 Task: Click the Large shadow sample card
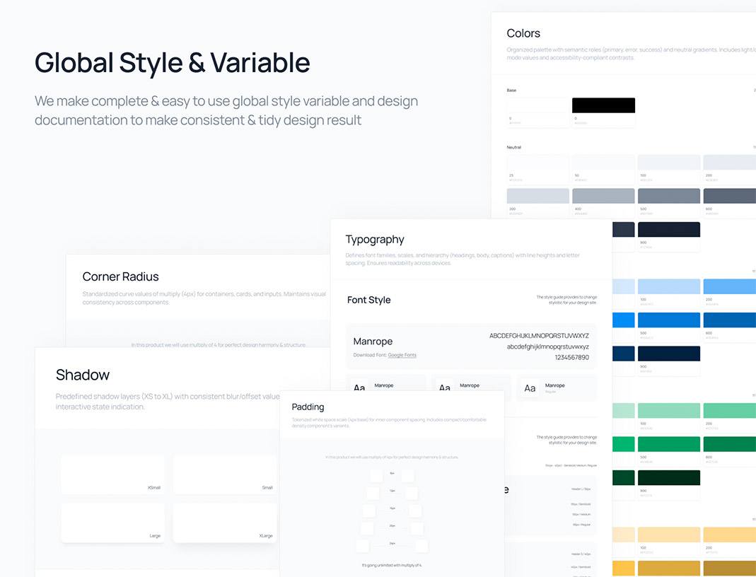(113, 523)
